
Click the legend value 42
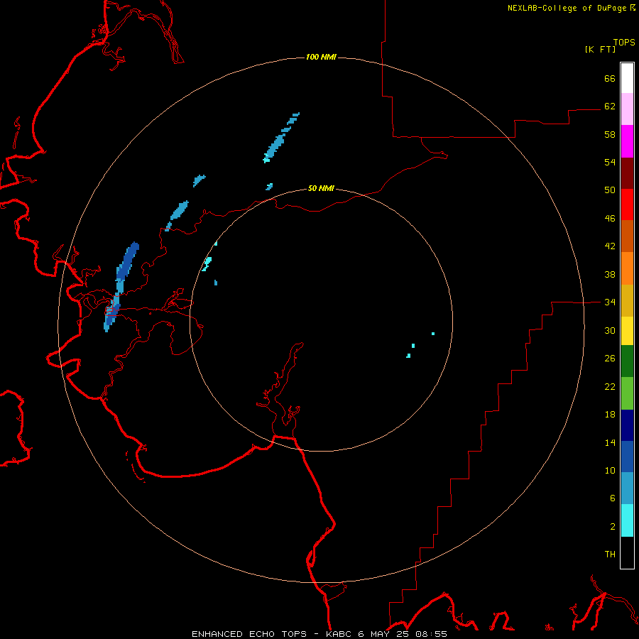tap(610, 246)
